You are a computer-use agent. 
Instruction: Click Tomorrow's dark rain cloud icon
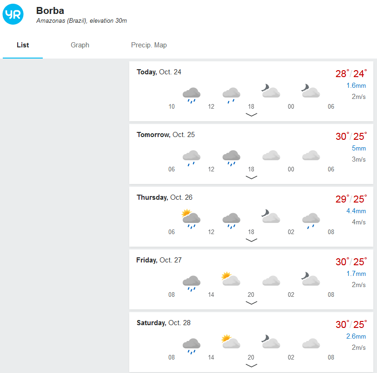pyautogui.click(x=231, y=157)
